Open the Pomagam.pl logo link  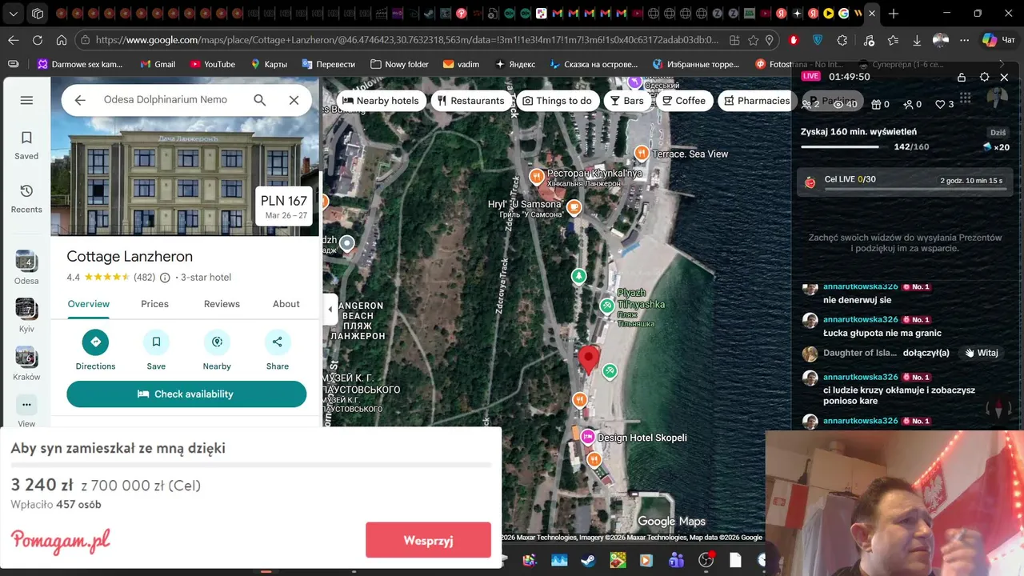click(61, 542)
